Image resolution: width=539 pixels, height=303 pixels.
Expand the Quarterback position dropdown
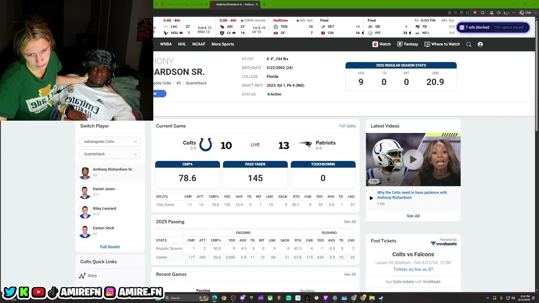click(x=110, y=154)
